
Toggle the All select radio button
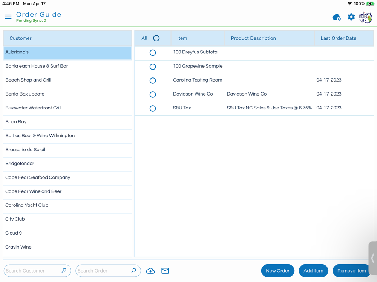click(x=156, y=38)
